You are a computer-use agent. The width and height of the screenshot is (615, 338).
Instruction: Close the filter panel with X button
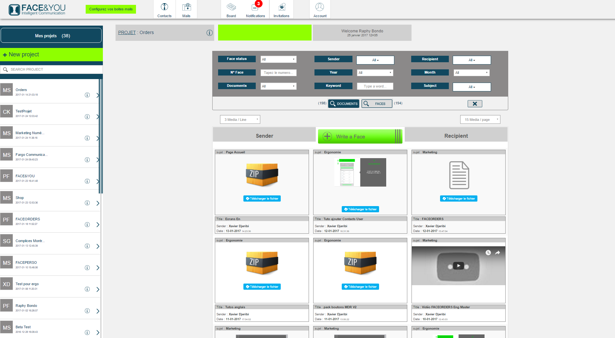pyautogui.click(x=475, y=104)
